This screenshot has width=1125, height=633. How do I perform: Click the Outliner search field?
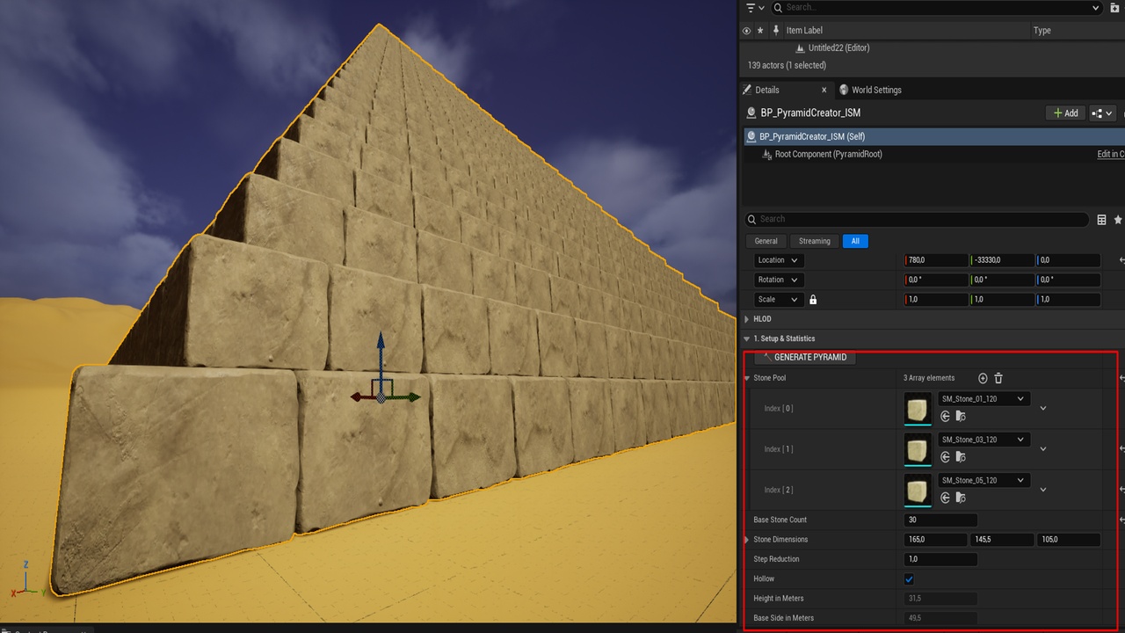[937, 7]
